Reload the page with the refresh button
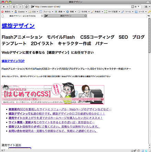 pos(14,7)
